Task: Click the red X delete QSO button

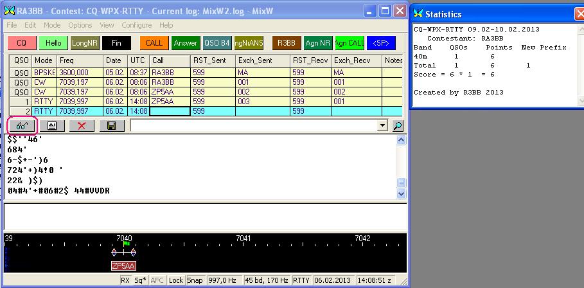Action: [x=82, y=125]
